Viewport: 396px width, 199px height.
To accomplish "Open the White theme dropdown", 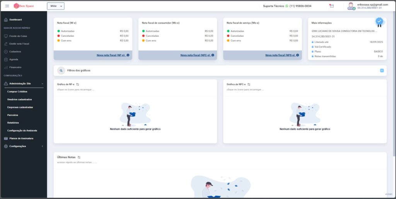I will (56, 6).
